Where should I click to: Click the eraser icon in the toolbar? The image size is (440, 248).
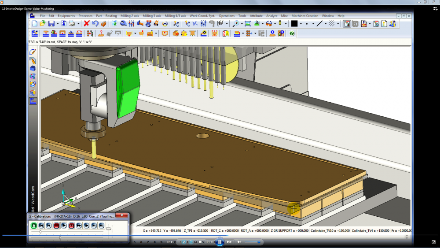[103, 24]
